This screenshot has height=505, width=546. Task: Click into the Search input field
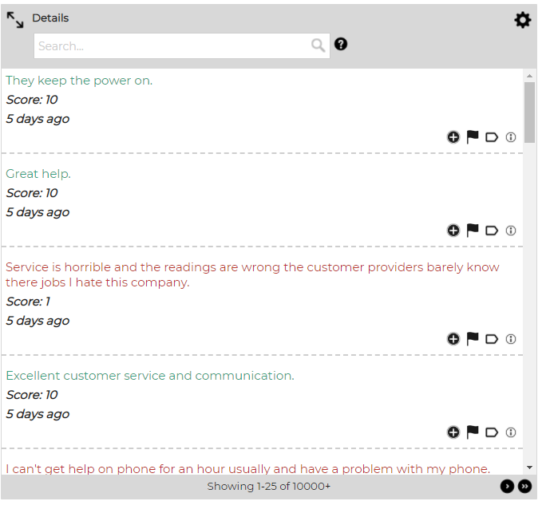pyautogui.click(x=172, y=46)
